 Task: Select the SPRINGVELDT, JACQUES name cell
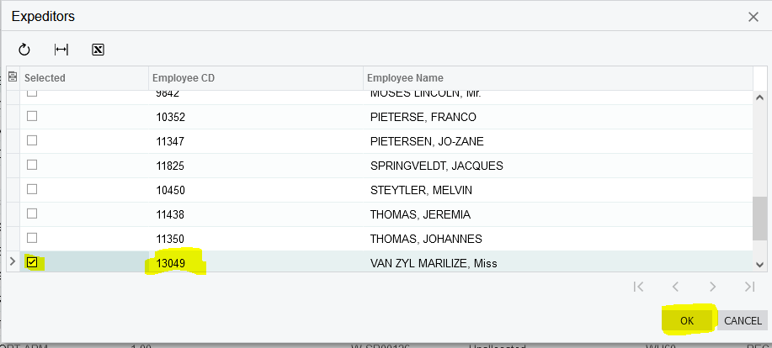(x=436, y=166)
